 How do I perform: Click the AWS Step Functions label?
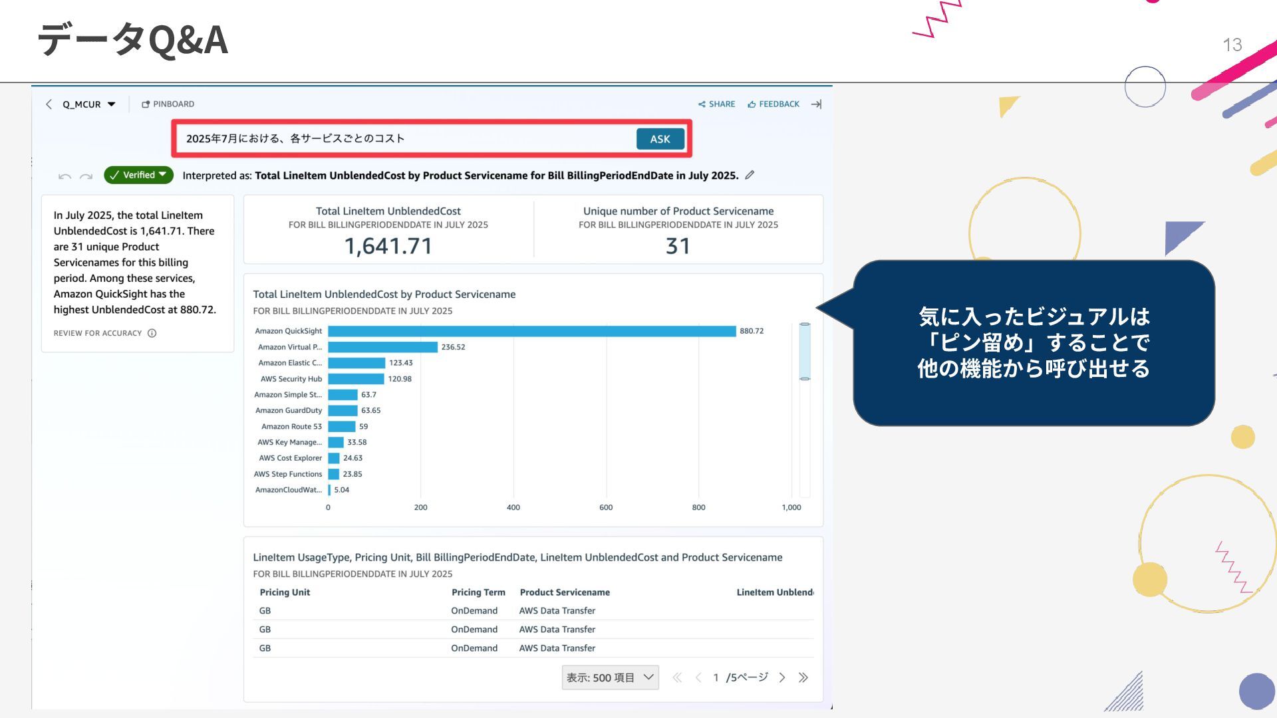[x=288, y=474]
